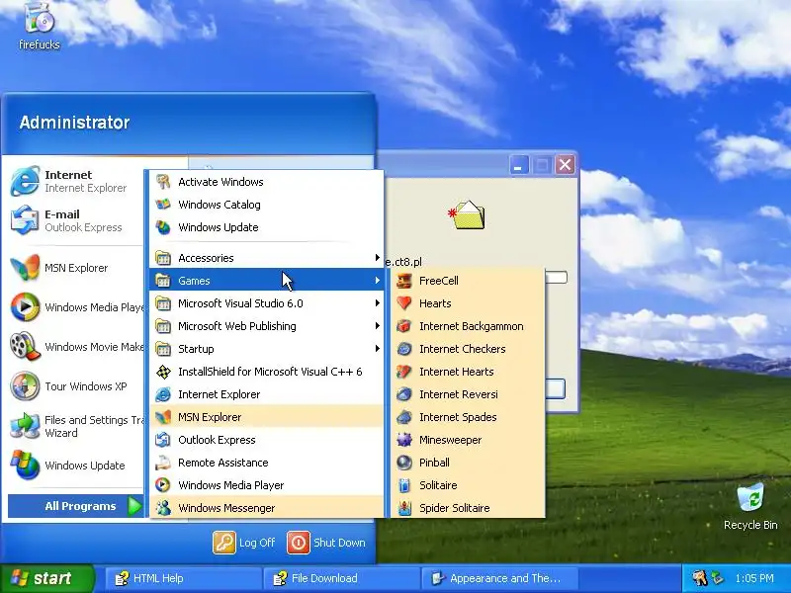The image size is (791, 593).
Task: Click the Tour Windows XP icon
Action: pyautogui.click(x=25, y=386)
